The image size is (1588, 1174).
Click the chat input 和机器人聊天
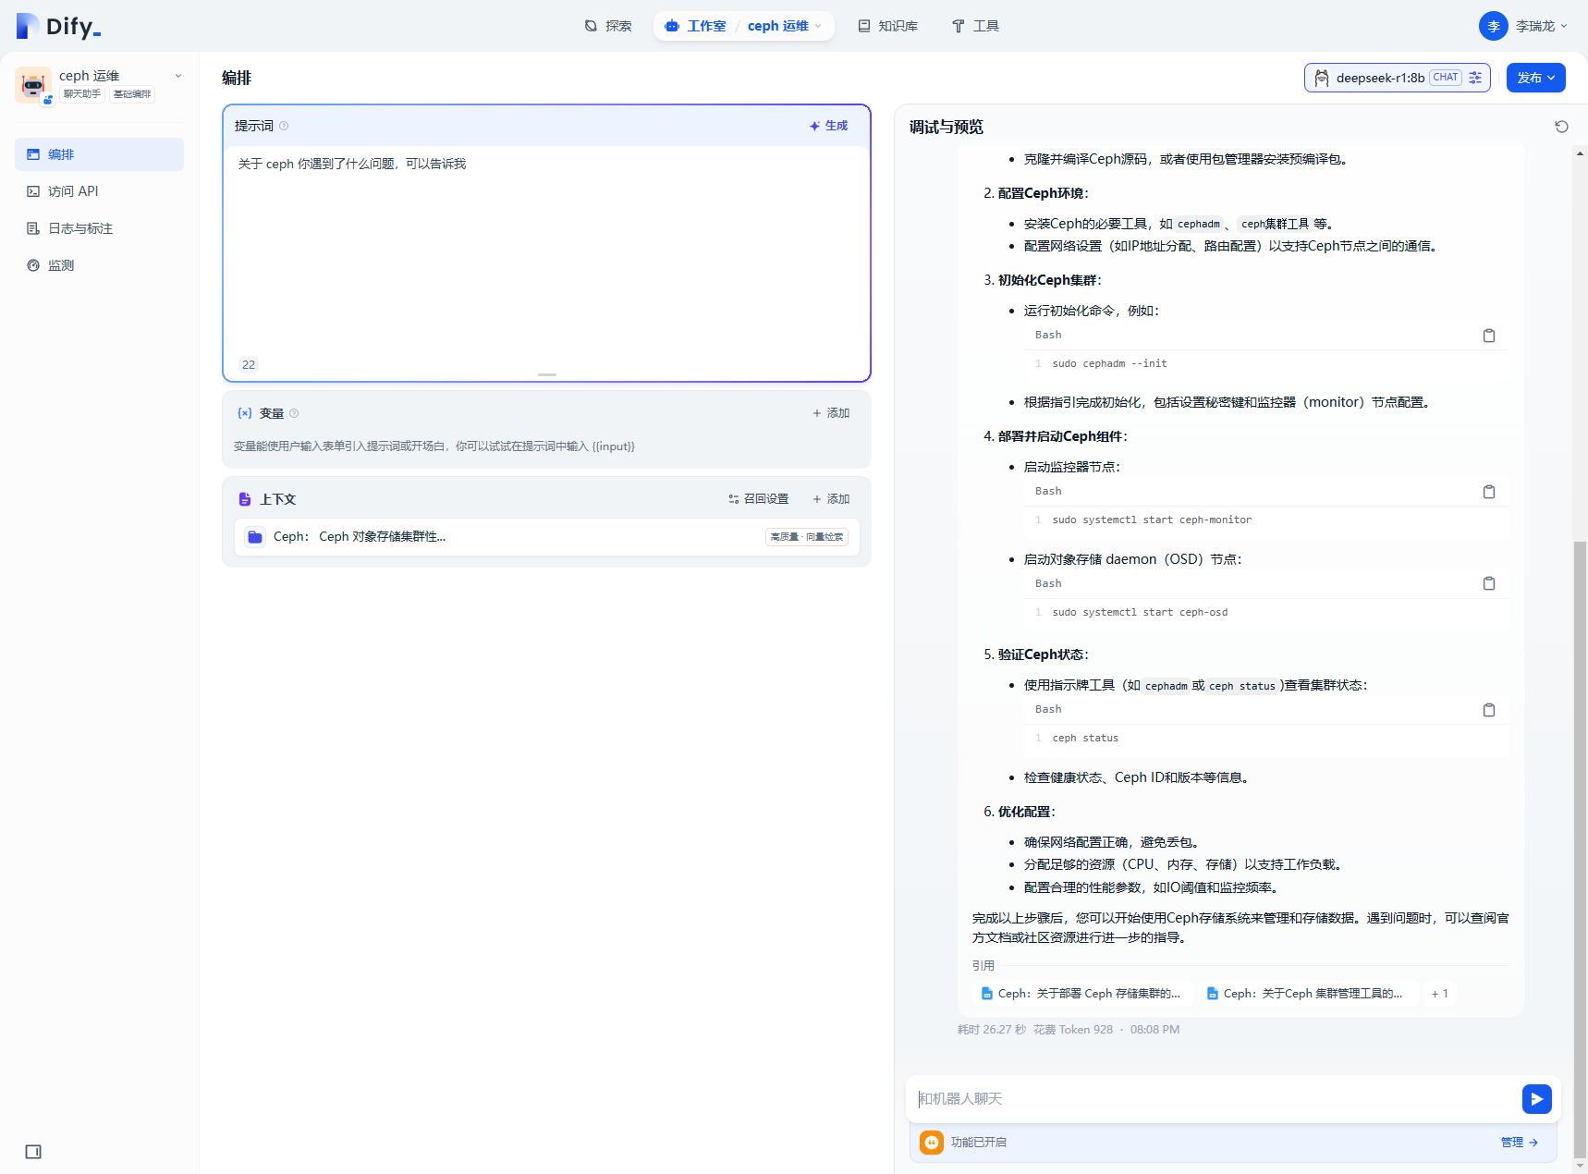(1213, 1099)
